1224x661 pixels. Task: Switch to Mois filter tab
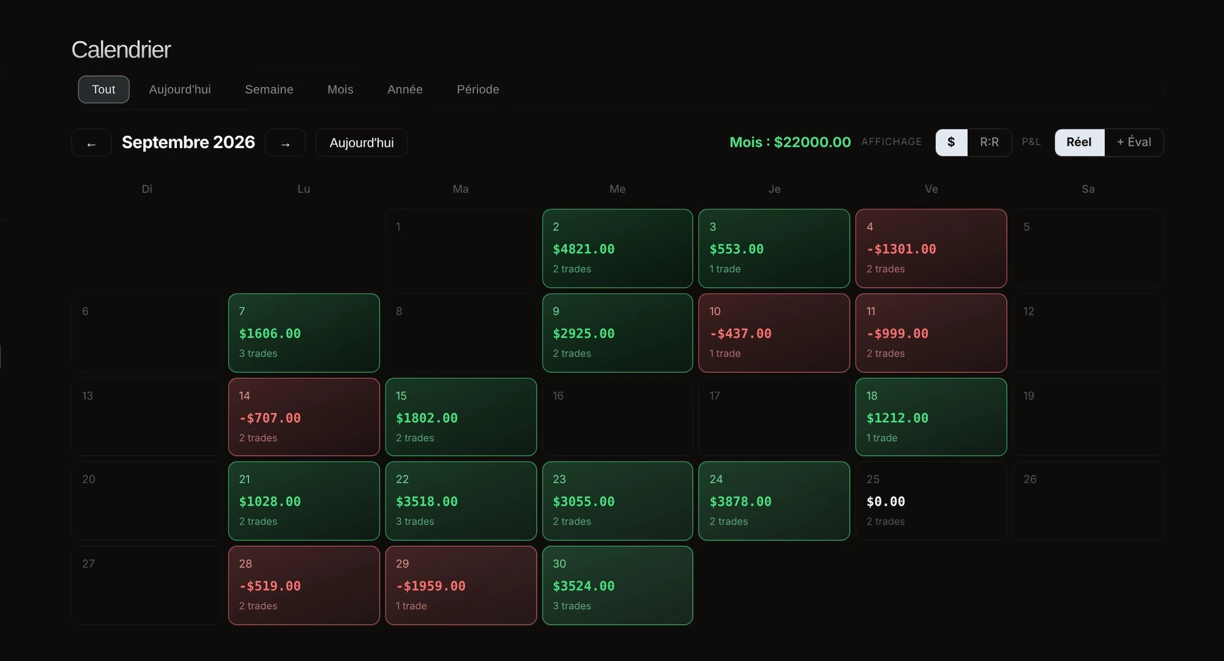(x=340, y=89)
